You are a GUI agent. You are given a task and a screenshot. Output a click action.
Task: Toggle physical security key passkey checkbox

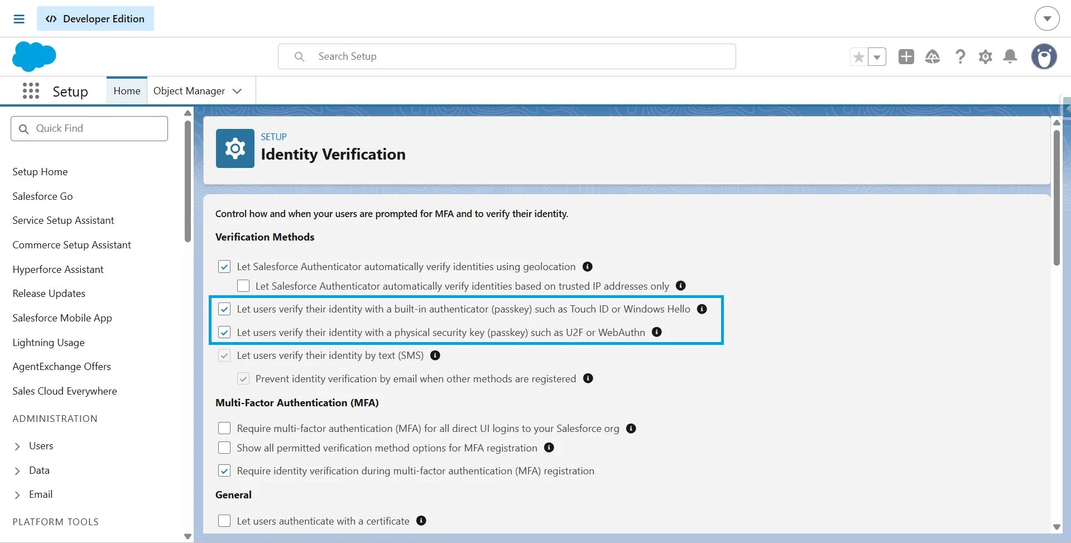tap(224, 333)
